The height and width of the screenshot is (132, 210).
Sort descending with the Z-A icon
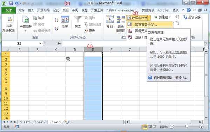56,28
